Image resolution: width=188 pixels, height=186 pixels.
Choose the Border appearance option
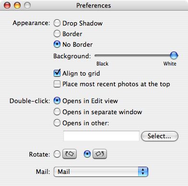[57, 34]
